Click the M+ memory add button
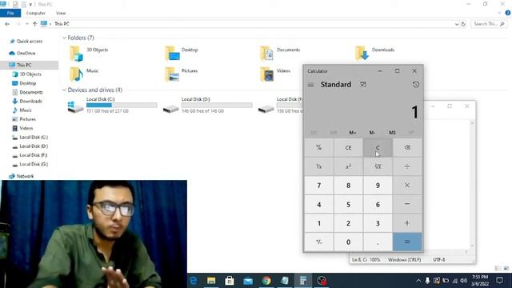 click(353, 132)
